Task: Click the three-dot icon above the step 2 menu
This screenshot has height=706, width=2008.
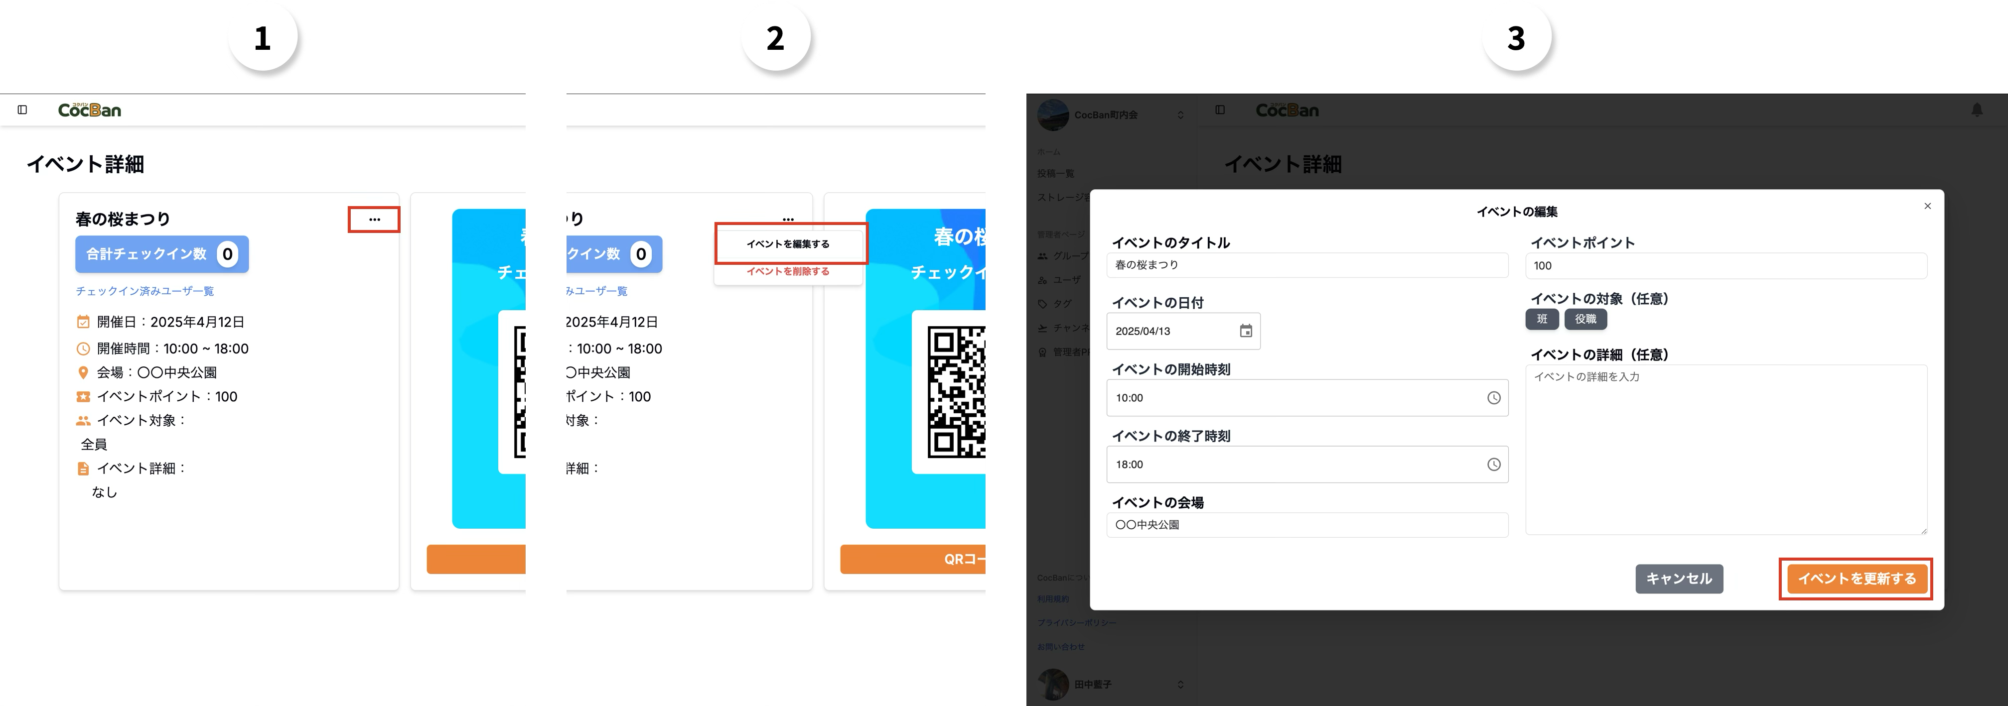Action: point(788,219)
